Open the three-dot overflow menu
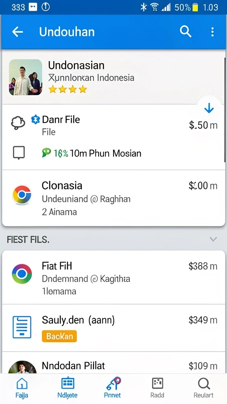 212,32
